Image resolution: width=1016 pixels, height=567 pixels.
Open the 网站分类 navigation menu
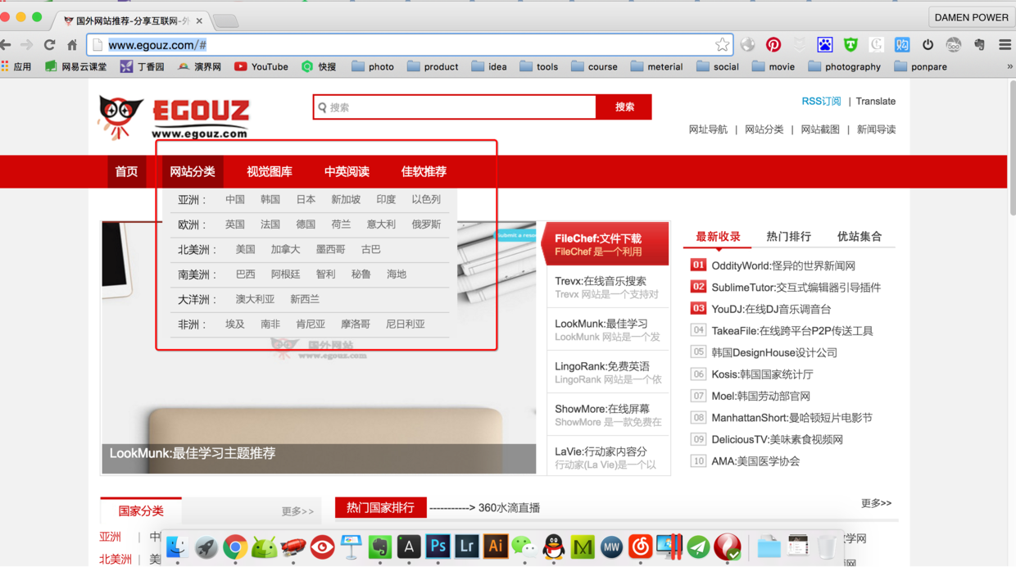(x=193, y=171)
